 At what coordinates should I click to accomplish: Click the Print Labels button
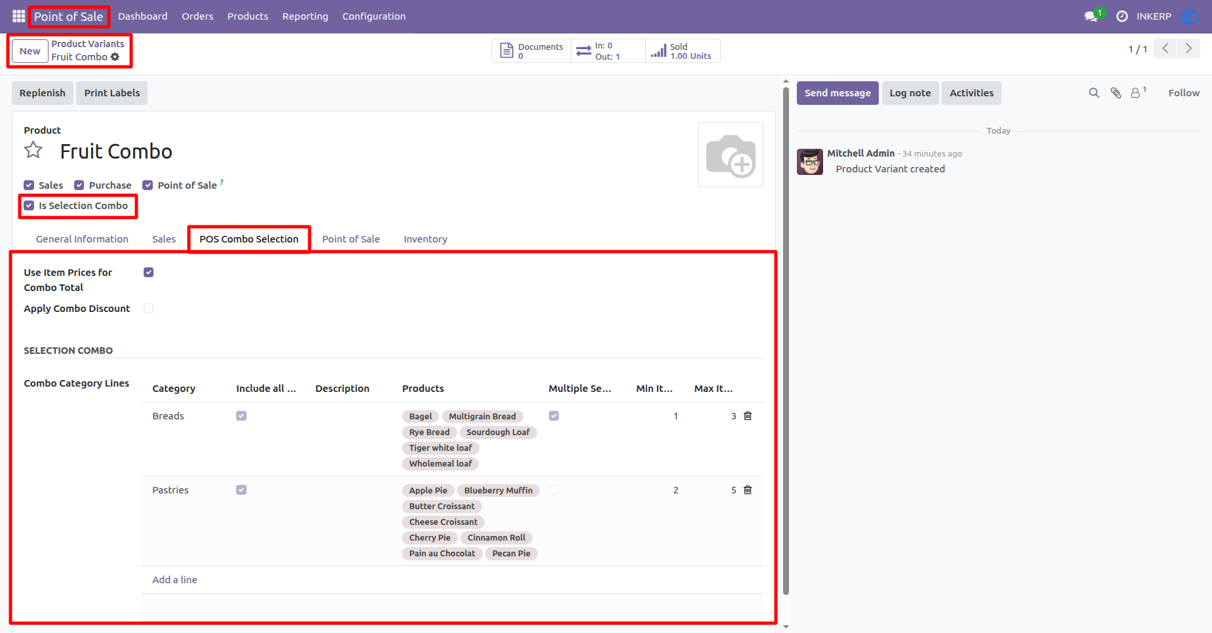[112, 93]
